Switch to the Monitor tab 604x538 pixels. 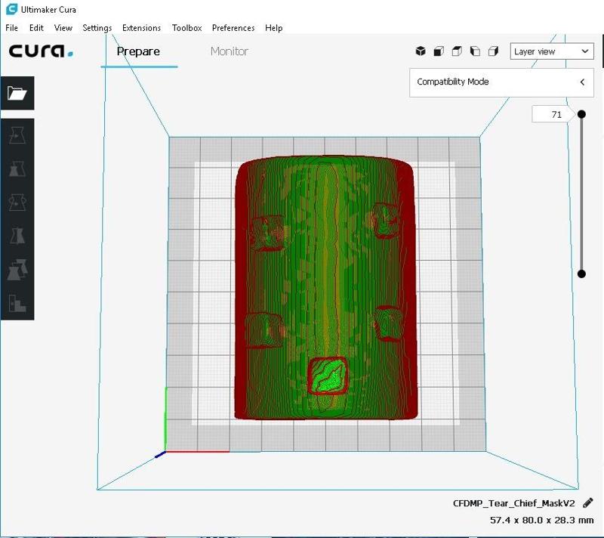pos(229,51)
